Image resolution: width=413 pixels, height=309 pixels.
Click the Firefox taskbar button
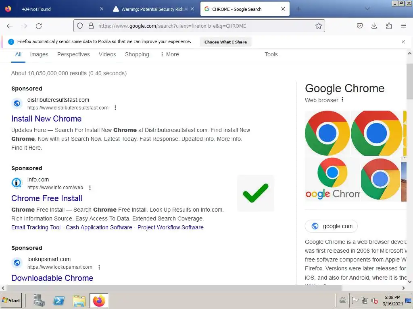99,300
